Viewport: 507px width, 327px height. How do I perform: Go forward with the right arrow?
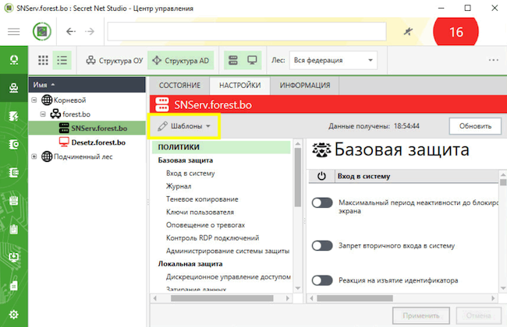pyautogui.click(x=90, y=31)
